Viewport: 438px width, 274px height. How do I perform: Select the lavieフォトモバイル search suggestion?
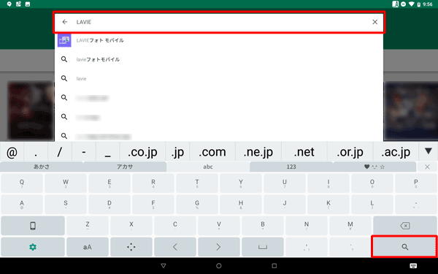click(x=219, y=60)
